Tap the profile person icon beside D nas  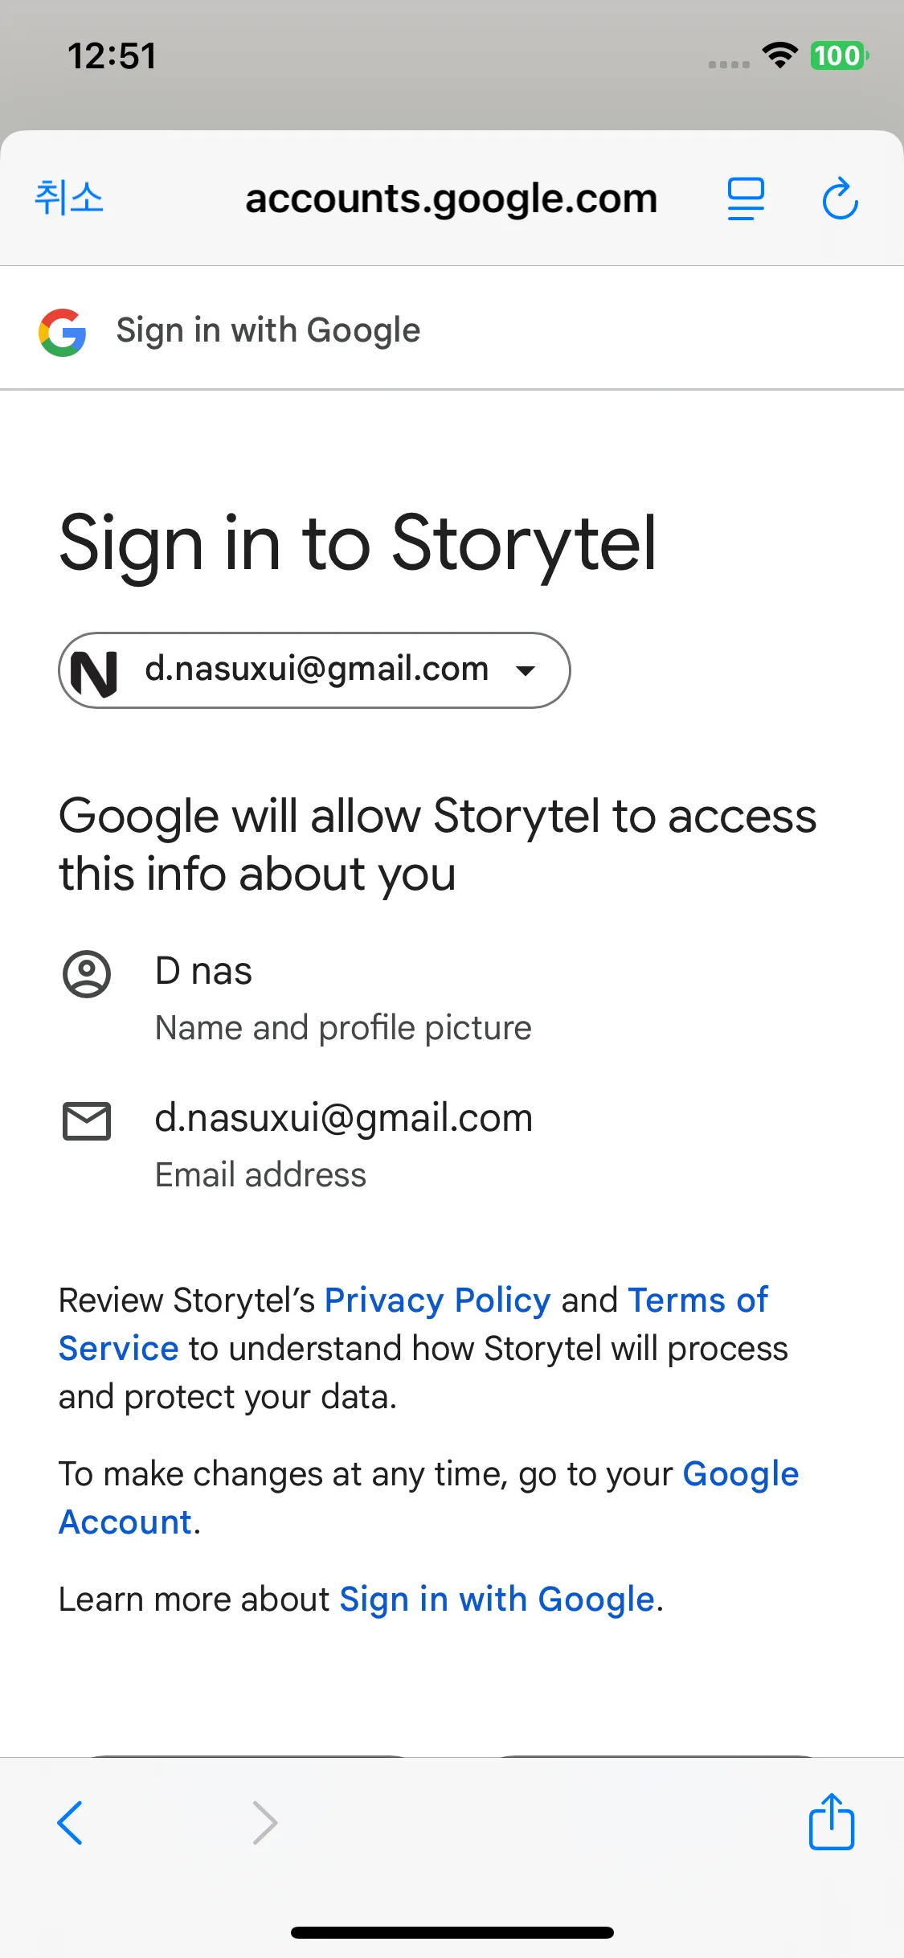87,974
